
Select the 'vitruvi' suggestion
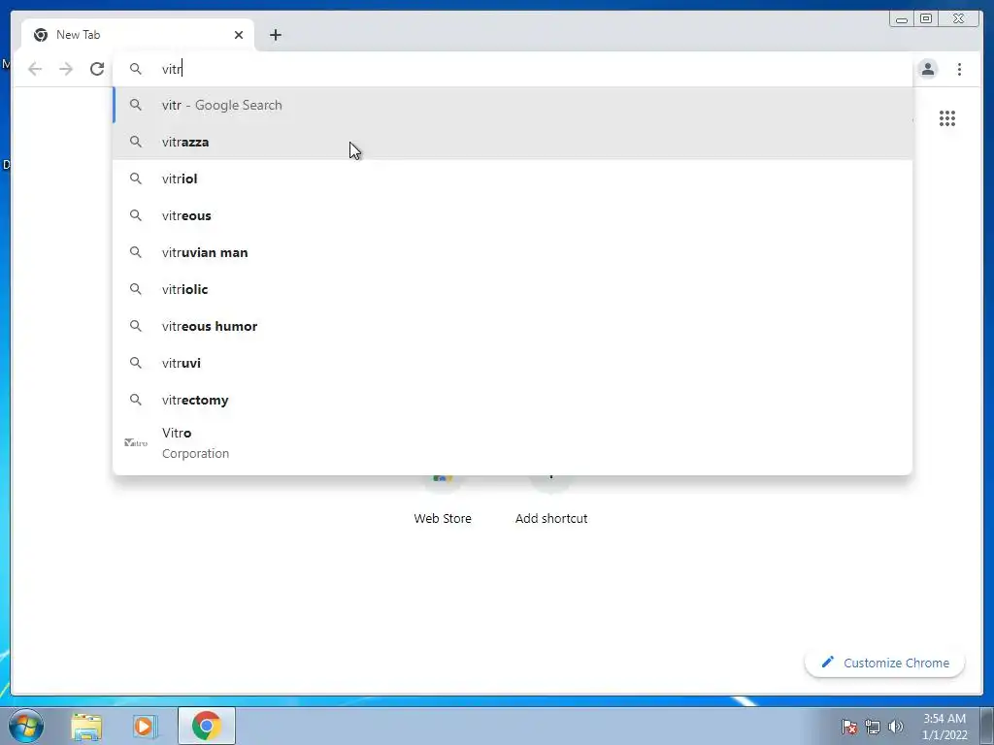[x=513, y=363]
